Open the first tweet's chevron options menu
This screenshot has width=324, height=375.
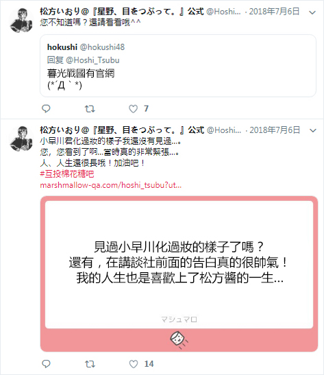pyautogui.click(x=312, y=12)
